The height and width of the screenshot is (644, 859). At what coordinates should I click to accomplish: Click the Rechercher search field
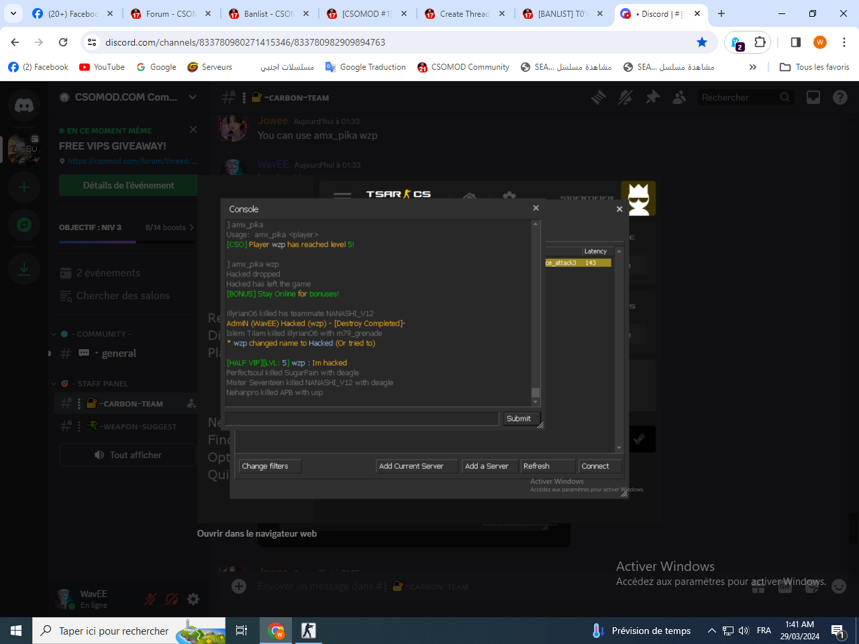[738, 98]
